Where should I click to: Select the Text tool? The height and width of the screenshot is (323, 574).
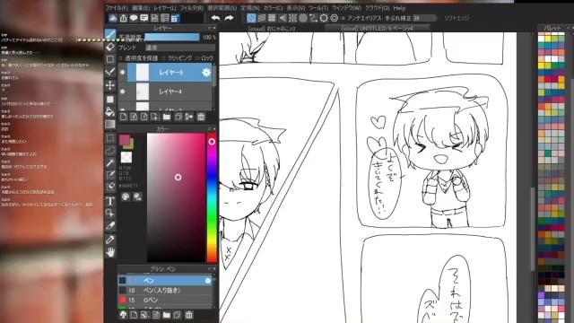point(109,201)
